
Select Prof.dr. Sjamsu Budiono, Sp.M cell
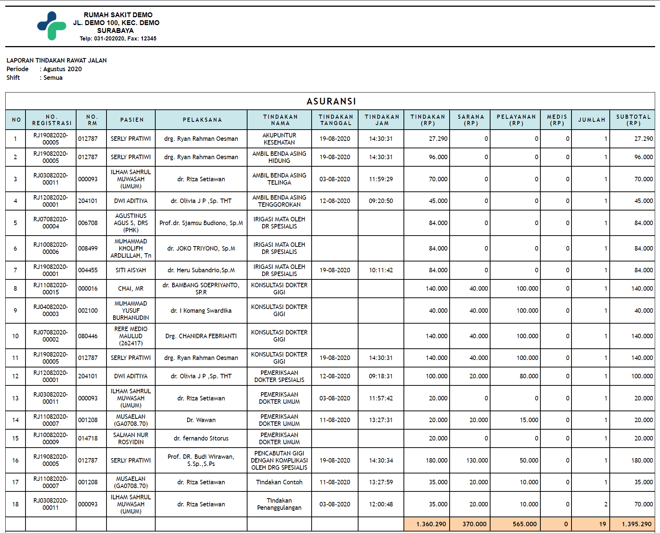[201, 223]
